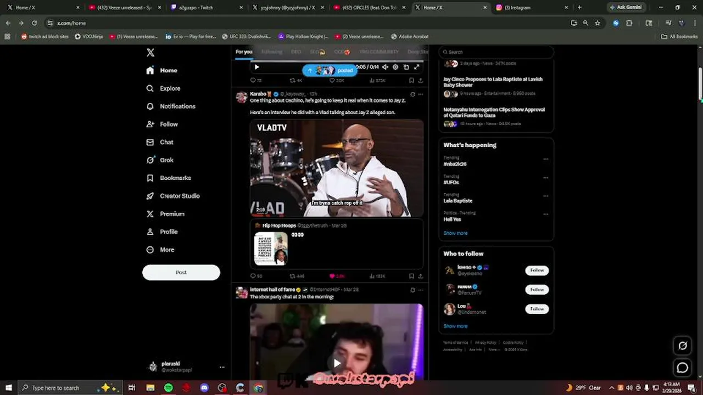Expand the top video to fullscreen
Image resolution: width=703 pixels, height=395 pixels.
click(x=417, y=67)
